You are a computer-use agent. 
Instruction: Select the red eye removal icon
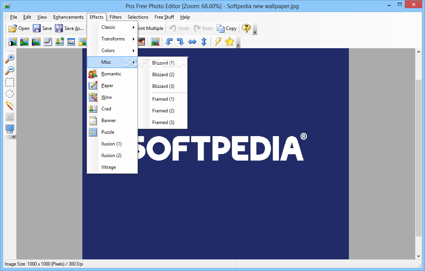click(141, 42)
